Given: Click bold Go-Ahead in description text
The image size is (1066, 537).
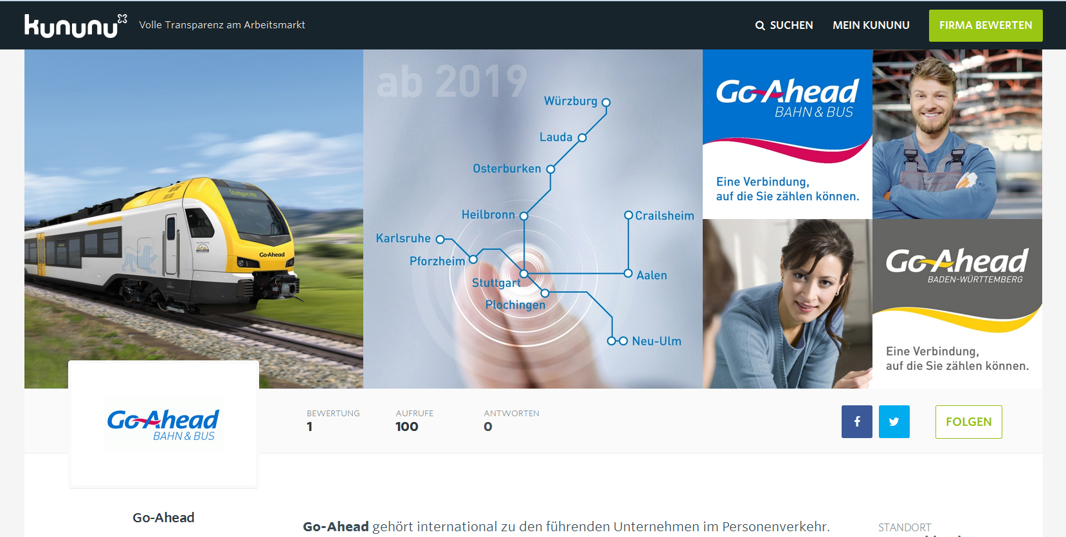Looking at the screenshot, I should coord(336,527).
